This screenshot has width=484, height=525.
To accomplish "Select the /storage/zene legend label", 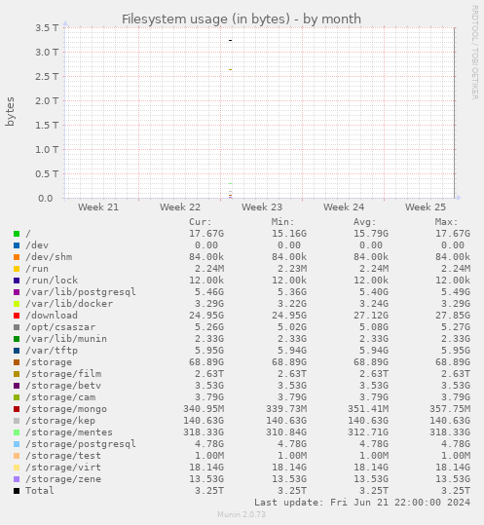I will 63,479.
